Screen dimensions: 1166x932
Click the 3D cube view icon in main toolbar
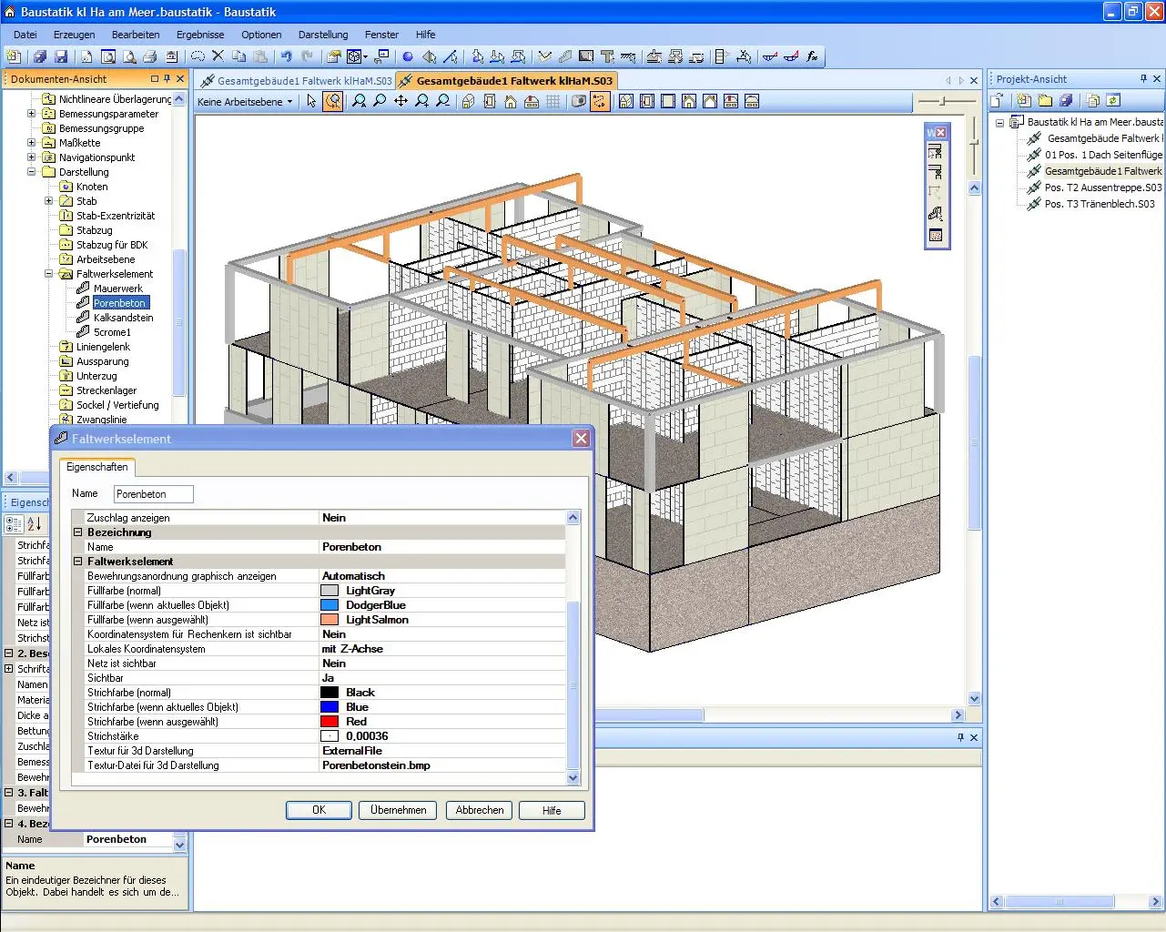point(356,56)
